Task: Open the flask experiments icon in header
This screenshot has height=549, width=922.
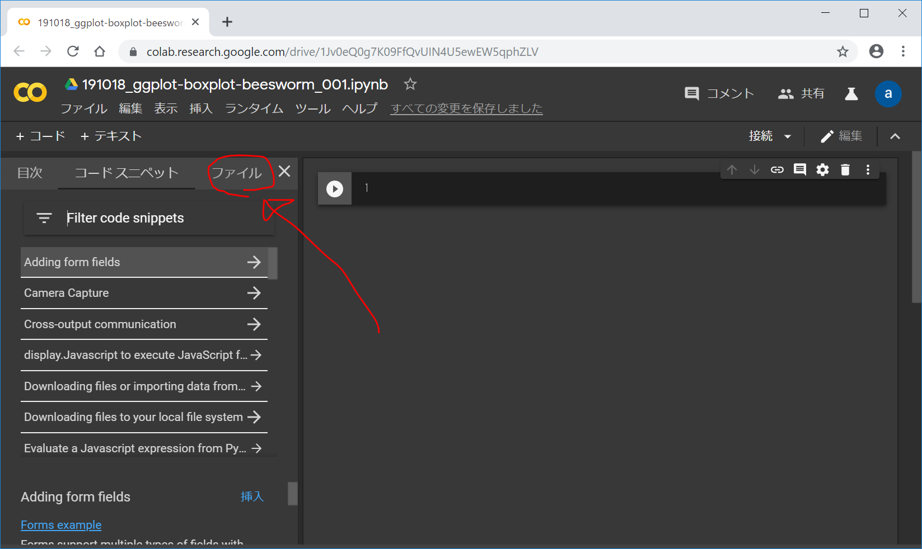Action: point(851,94)
